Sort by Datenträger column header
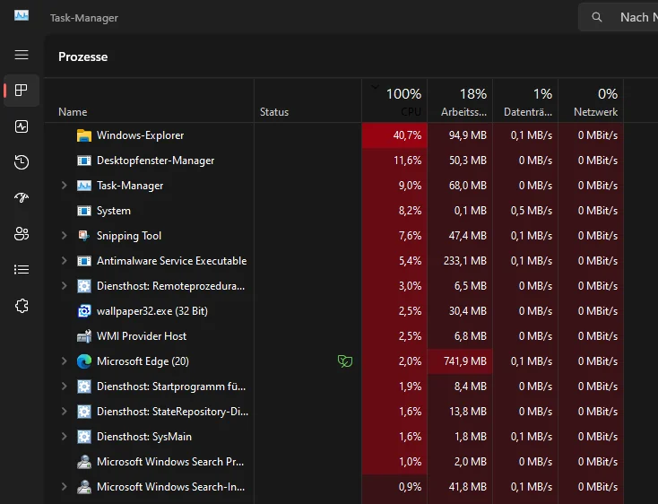This screenshot has width=658, height=504. point(525,100)
